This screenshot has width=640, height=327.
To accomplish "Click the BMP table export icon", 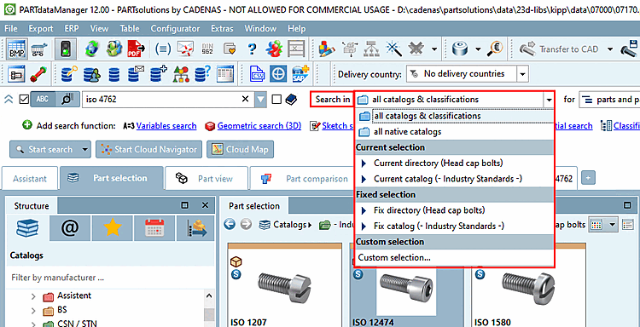I will 17,49.
